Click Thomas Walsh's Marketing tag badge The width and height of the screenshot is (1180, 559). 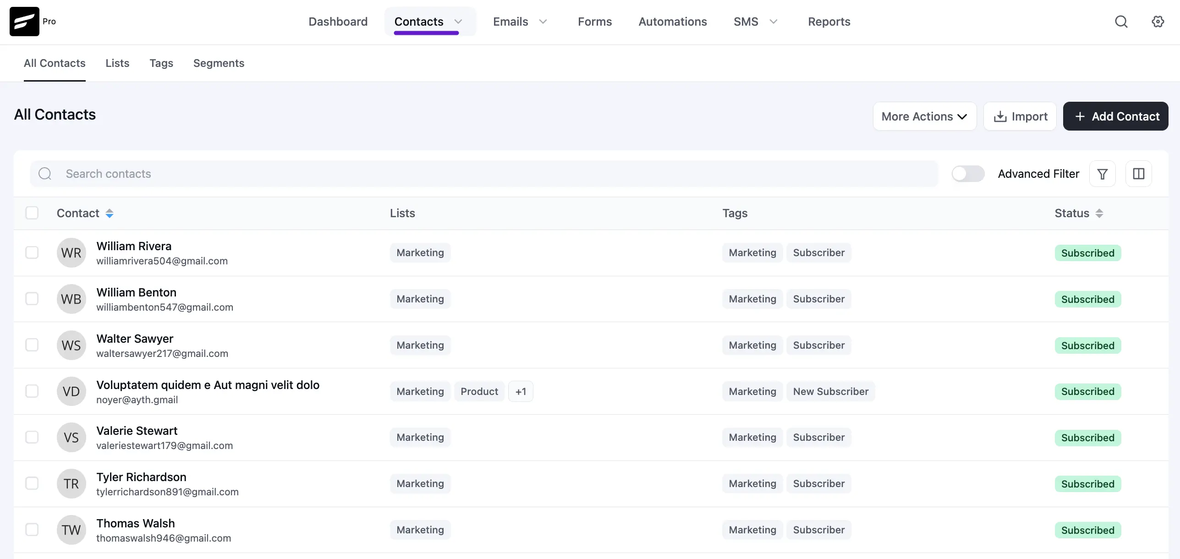[x=752, y=530]
